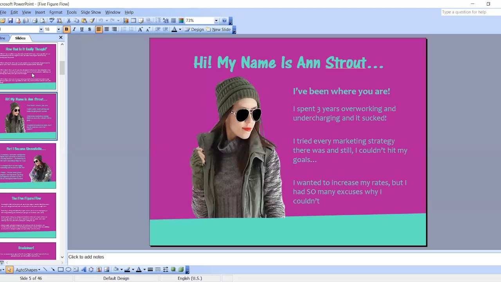Click the Paste clipboard icon
The height and width of the screenshot is (282, 501).
click(x=84, y=20)
